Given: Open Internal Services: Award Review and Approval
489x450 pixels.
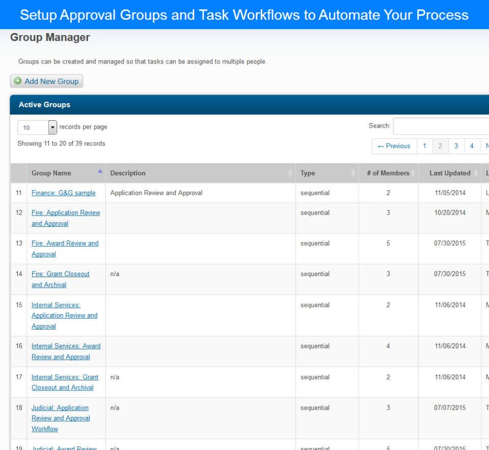Looking at the screenshot, I should click(66, 346).
